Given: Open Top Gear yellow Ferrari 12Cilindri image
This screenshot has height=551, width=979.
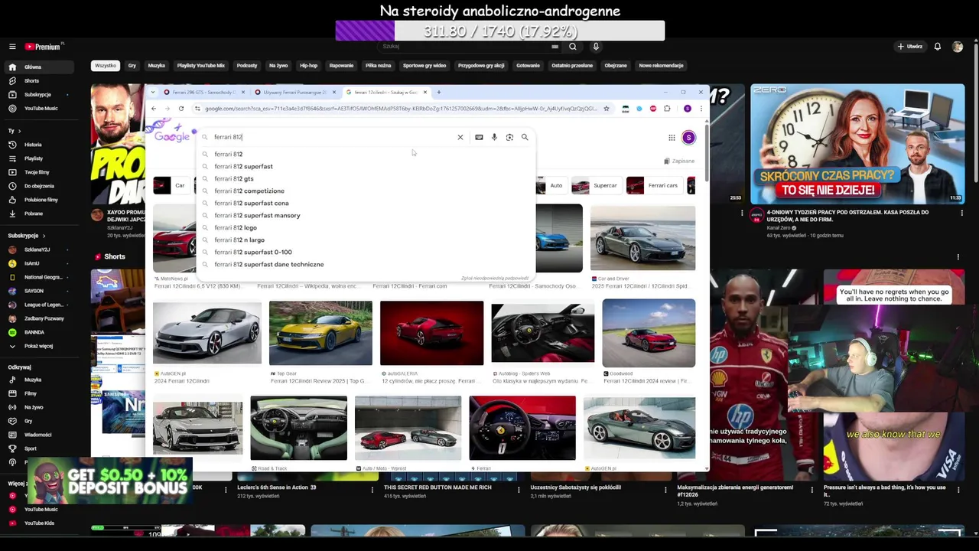Looking at the screenshot, I should tap(320, 333).
